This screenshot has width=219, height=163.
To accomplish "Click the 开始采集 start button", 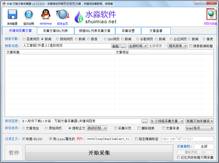I will (x=99, y=152).
